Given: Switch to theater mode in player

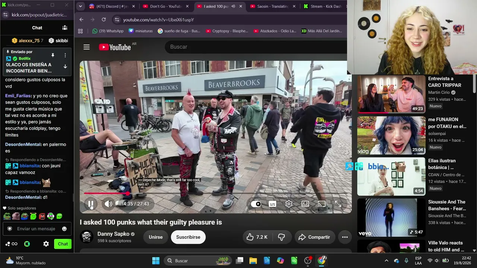Looking at the screenshot, I should click(305, 204).
